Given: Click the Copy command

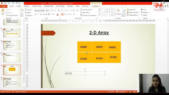Looking at the screenshot, I should coord(9,12).
